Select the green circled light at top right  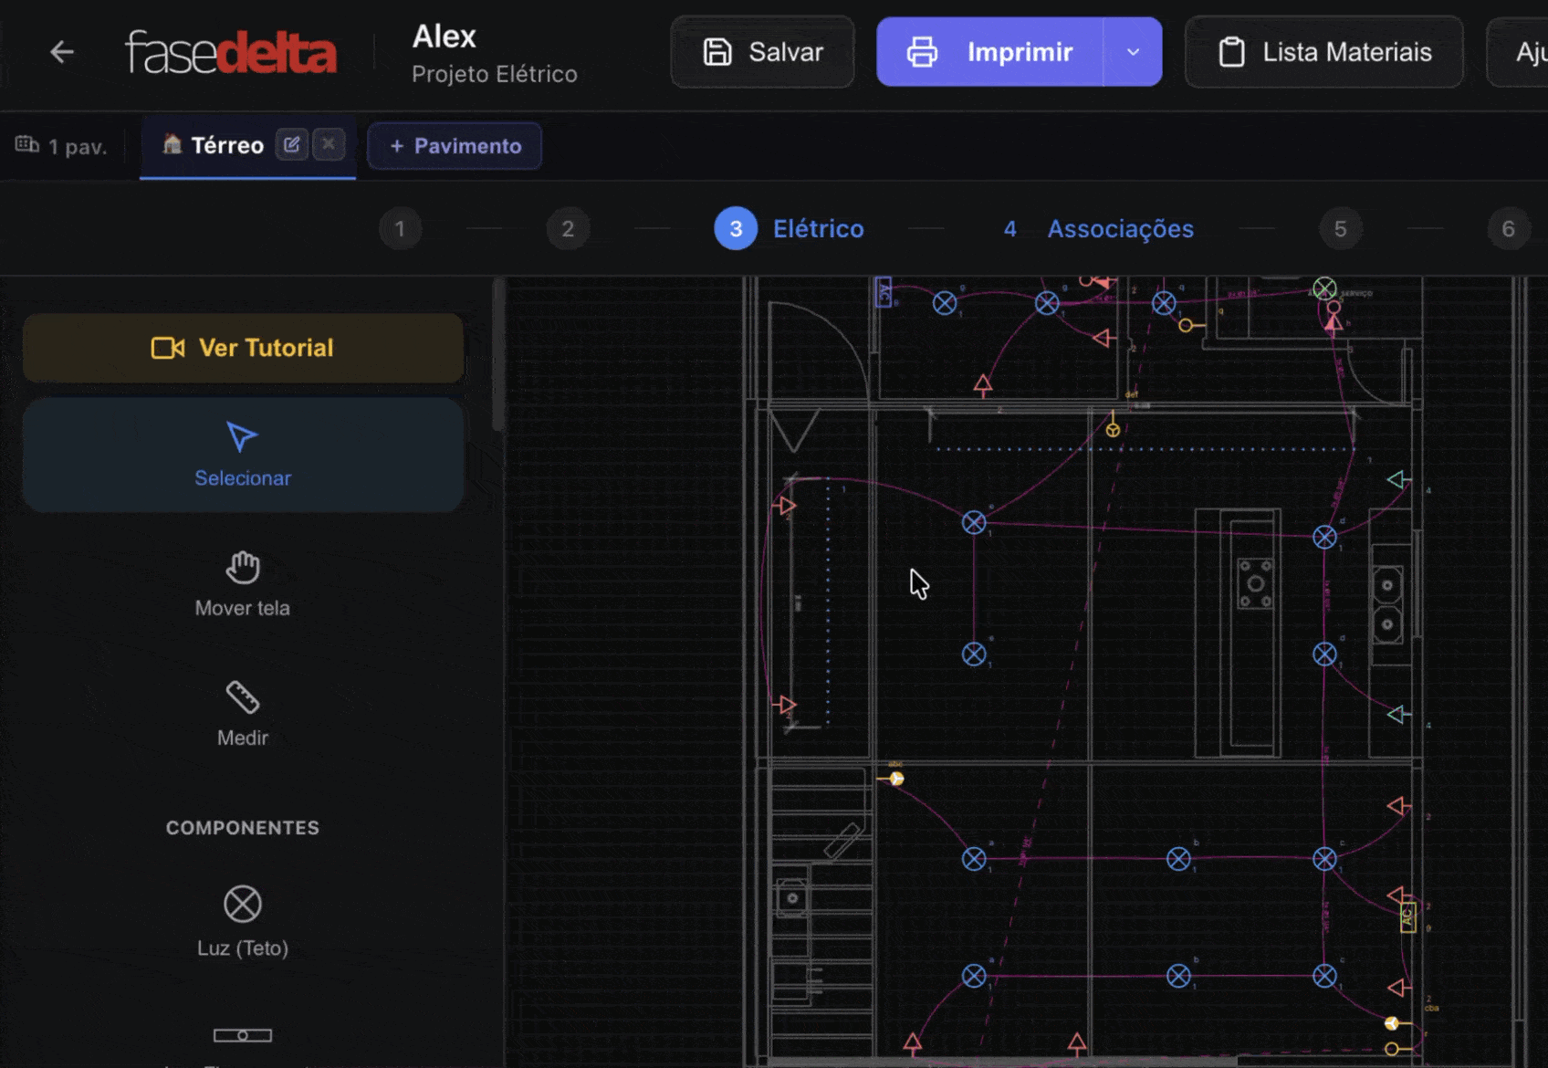tap(1324, 289)
